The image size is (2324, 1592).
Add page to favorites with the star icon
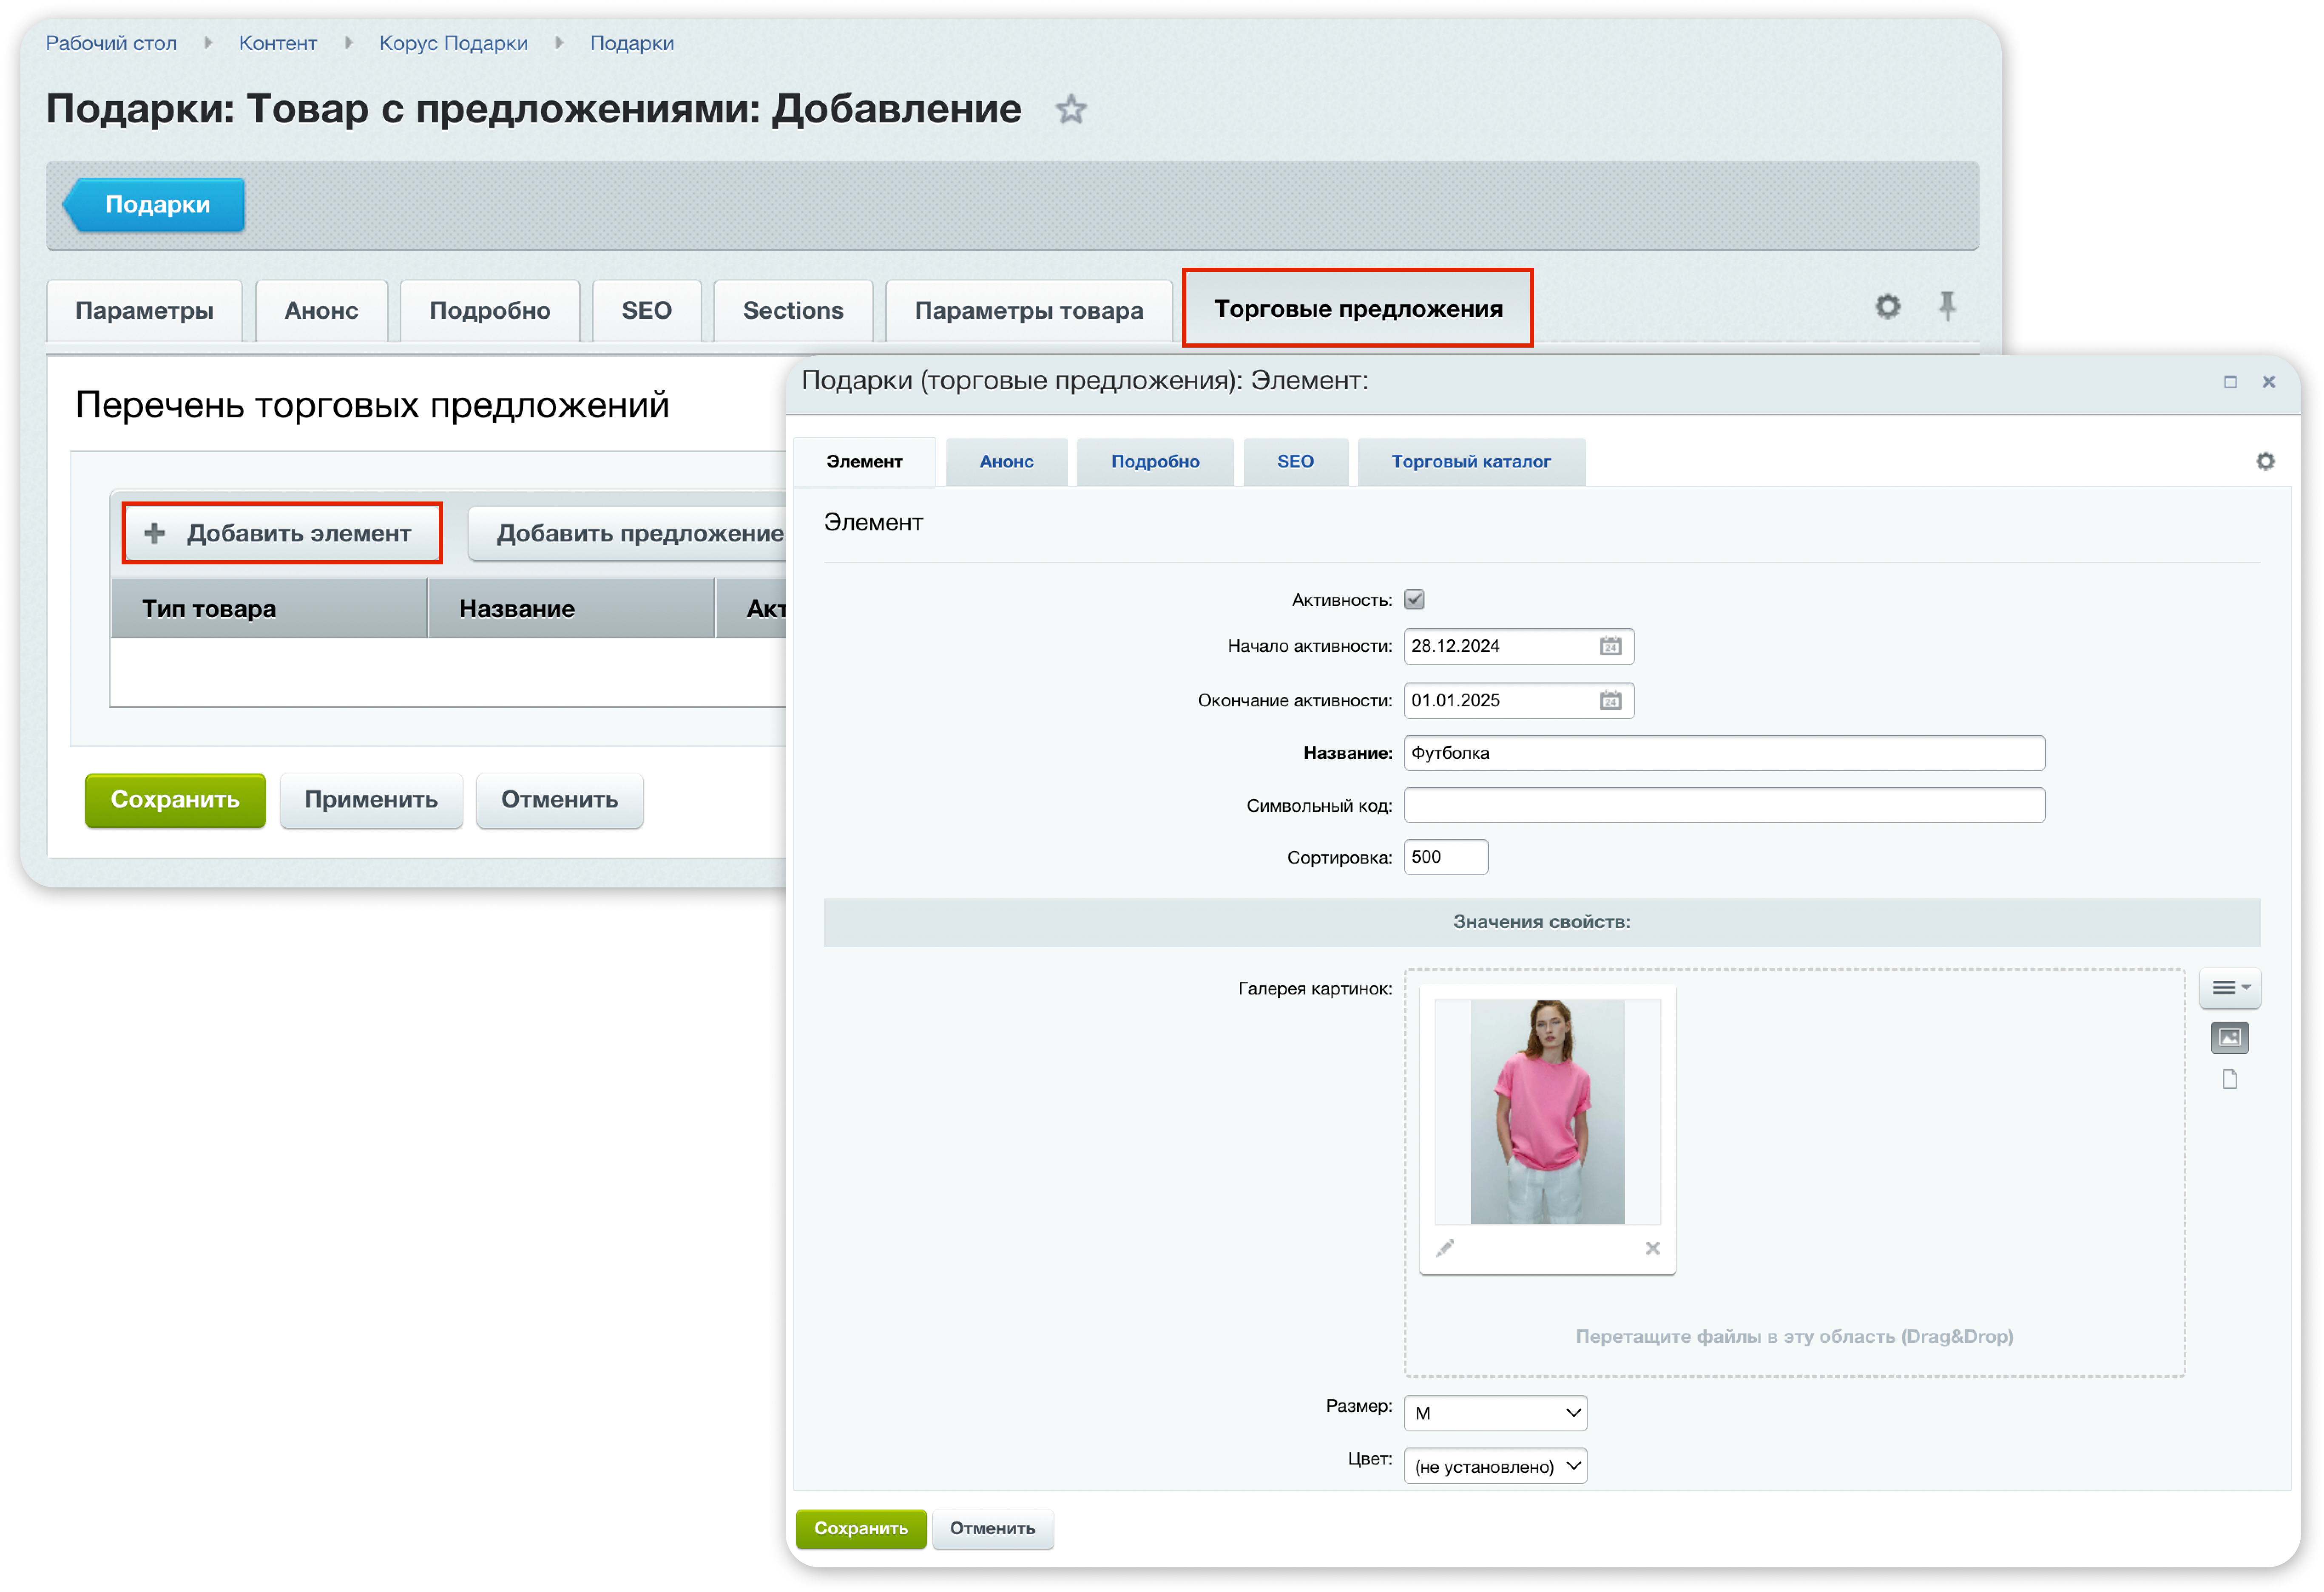click(1070, 109)
